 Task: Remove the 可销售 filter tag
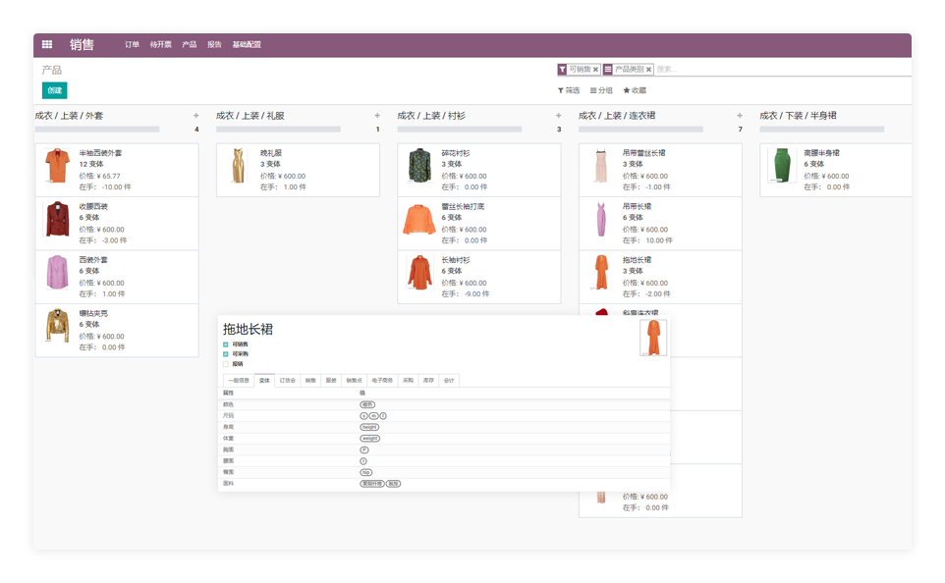pos(595,70)
